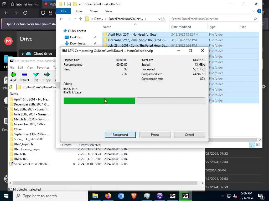This screenshot has width=269, height=201.
Task: Toggle the Quick Access Toolbar properties checkbox
Action: click(69, 4)
